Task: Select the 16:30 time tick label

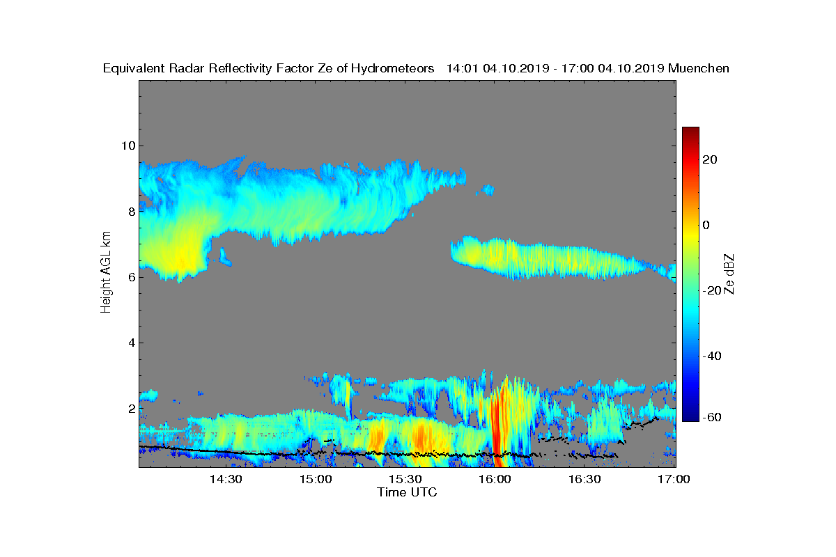Action: click(x=585, y=480)
